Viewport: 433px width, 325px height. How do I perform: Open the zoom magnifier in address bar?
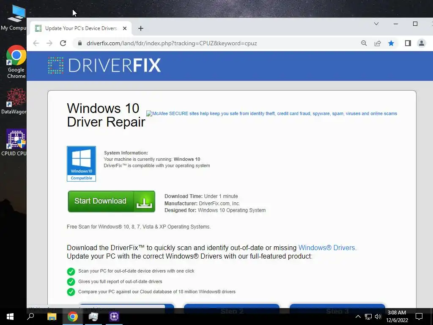click(364, 43)
